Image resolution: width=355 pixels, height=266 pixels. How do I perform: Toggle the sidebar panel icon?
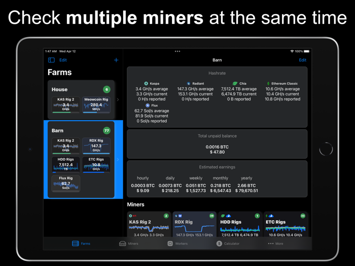[x=51, y=60]
